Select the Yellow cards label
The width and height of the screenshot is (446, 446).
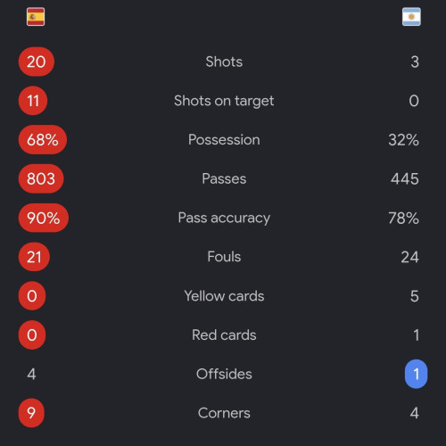224,296
